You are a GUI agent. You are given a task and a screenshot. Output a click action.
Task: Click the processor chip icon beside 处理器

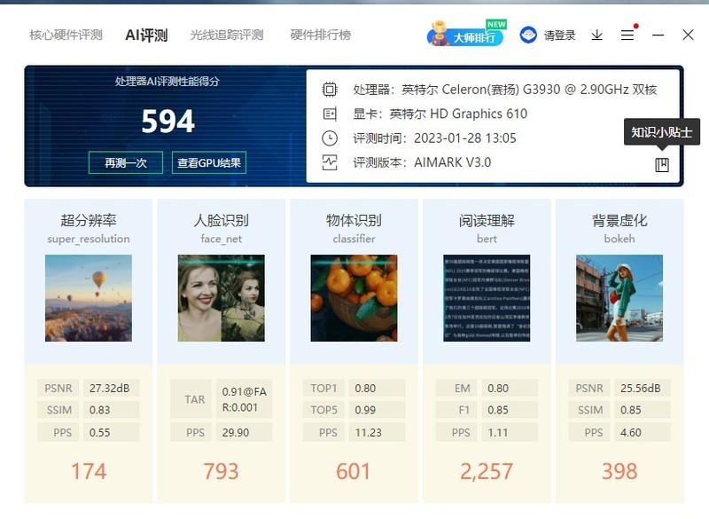(x=330, y=89)
